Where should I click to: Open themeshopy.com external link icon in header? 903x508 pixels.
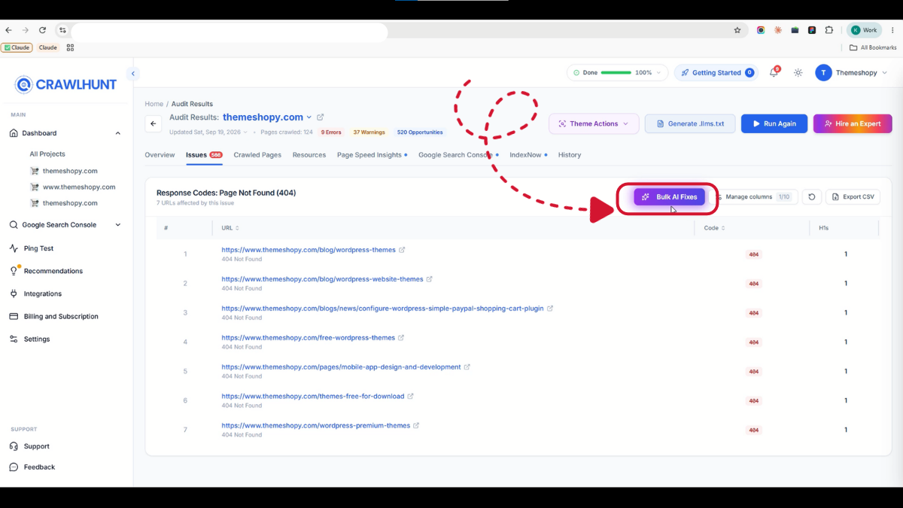pyautogui.click(x=321, y=117)
